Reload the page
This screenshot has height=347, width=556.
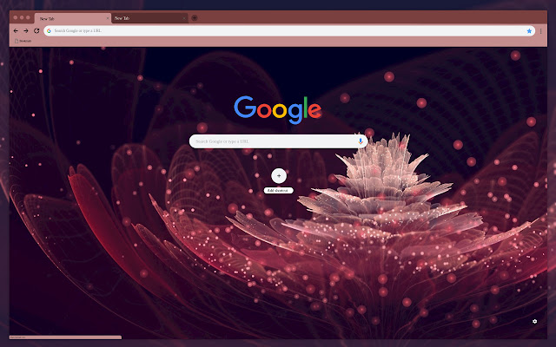[x=36, y=31]
